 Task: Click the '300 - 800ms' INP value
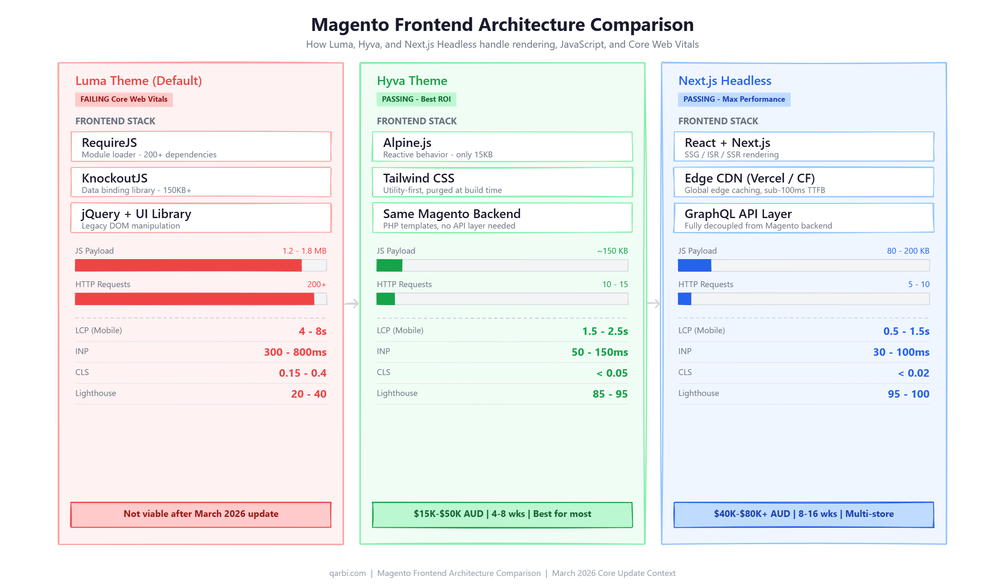click(x=295, y=352)
